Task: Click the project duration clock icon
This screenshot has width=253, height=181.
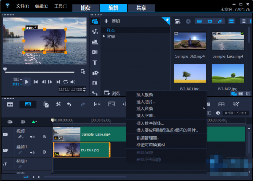Action: coord(218,113)
